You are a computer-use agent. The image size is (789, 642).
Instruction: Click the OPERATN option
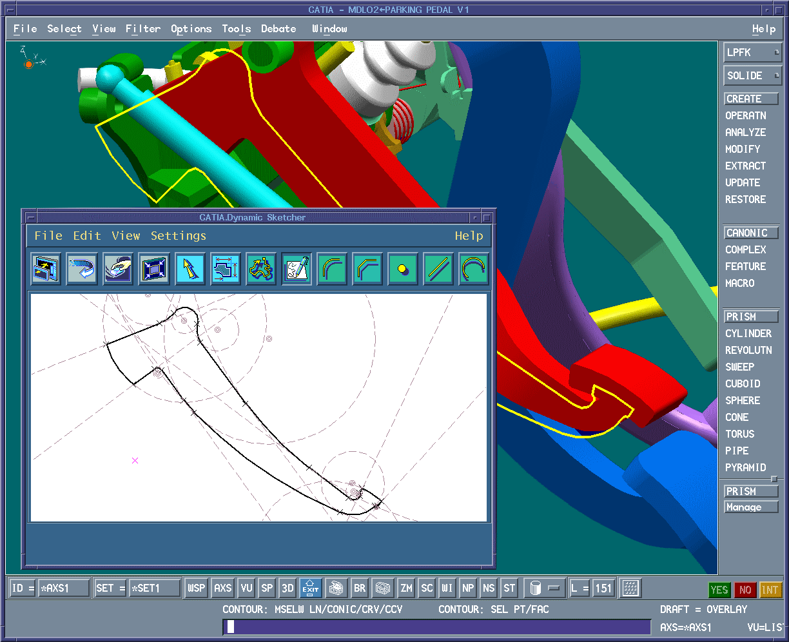point(746,116)
